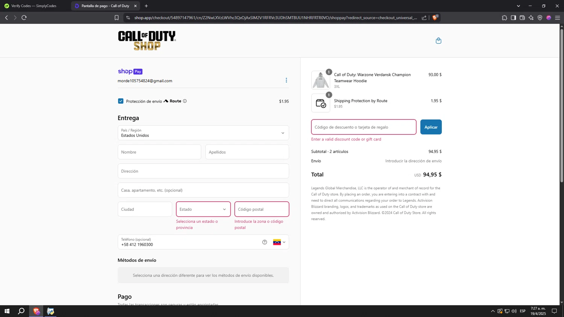Open Brave VPN icon
Viewport: 564px width, 317px height.
[x=540, y=18]
